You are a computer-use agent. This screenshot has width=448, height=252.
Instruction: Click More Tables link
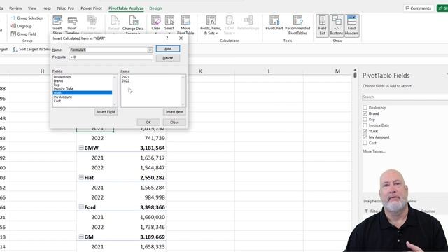pos(374,151)
